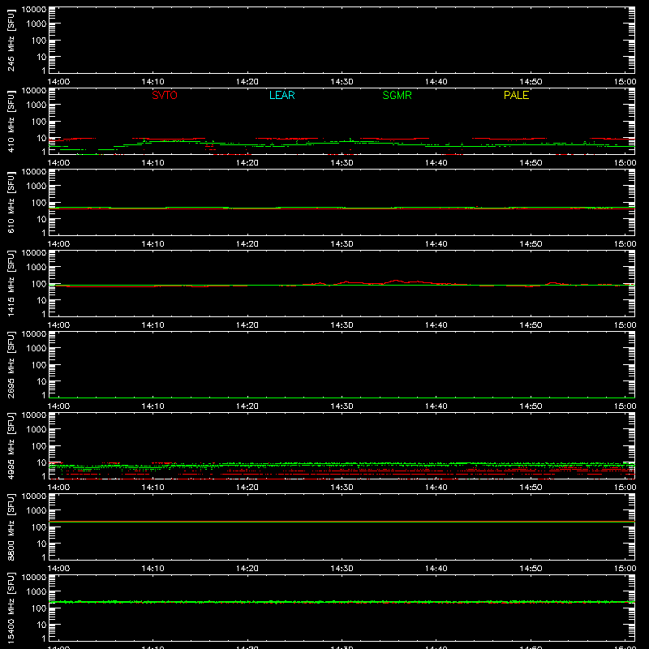Click the 1000 tick in 410 MHz panel
This screenshot has height=649, width=649.
pyautogui.click(x=37, y=105)
